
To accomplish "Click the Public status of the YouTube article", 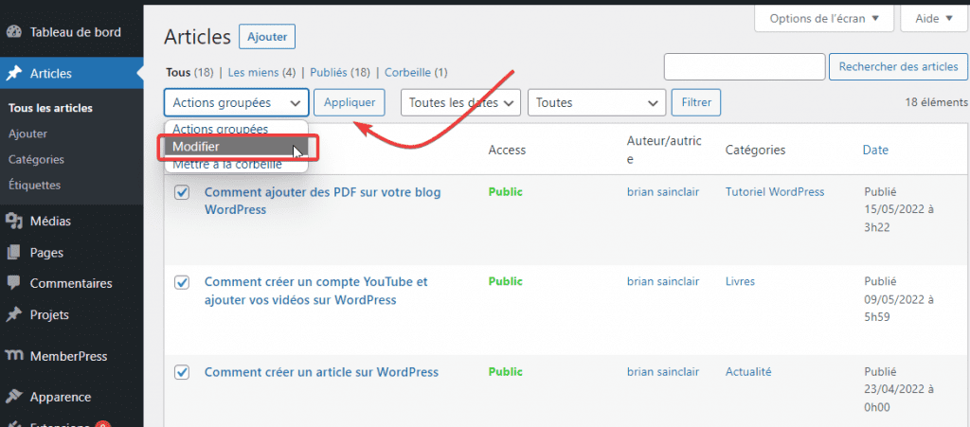I will pyautogui.click(x=506, y=282).
